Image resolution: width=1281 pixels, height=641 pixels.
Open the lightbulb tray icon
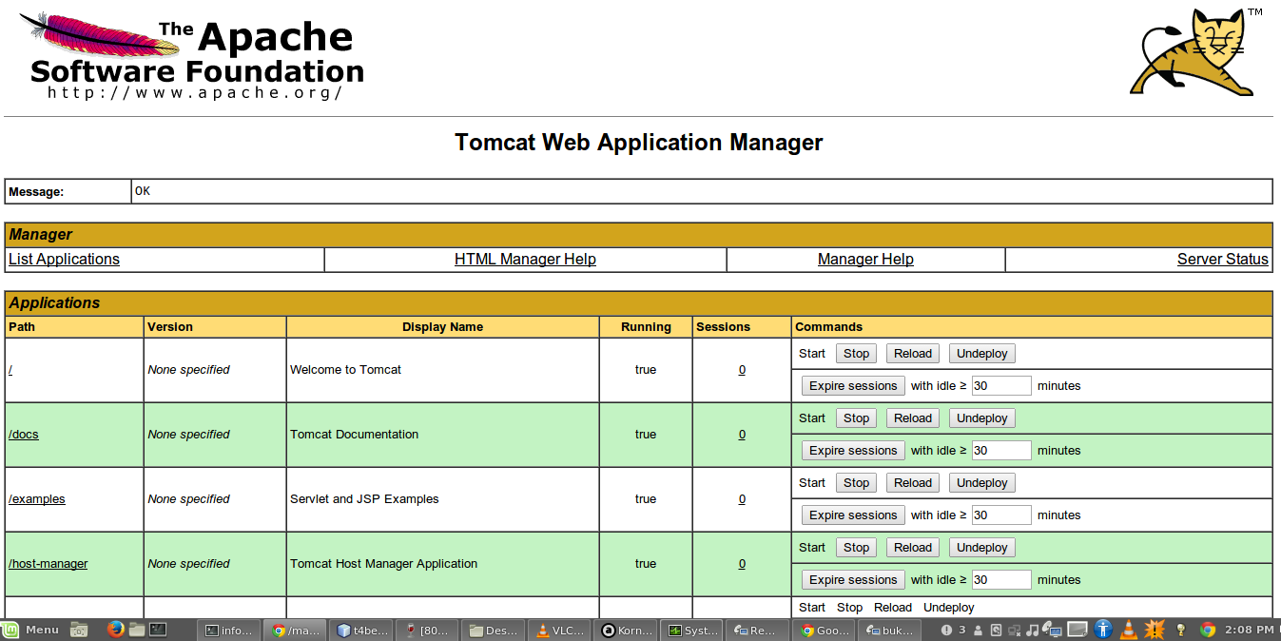tap(1181, 630)
